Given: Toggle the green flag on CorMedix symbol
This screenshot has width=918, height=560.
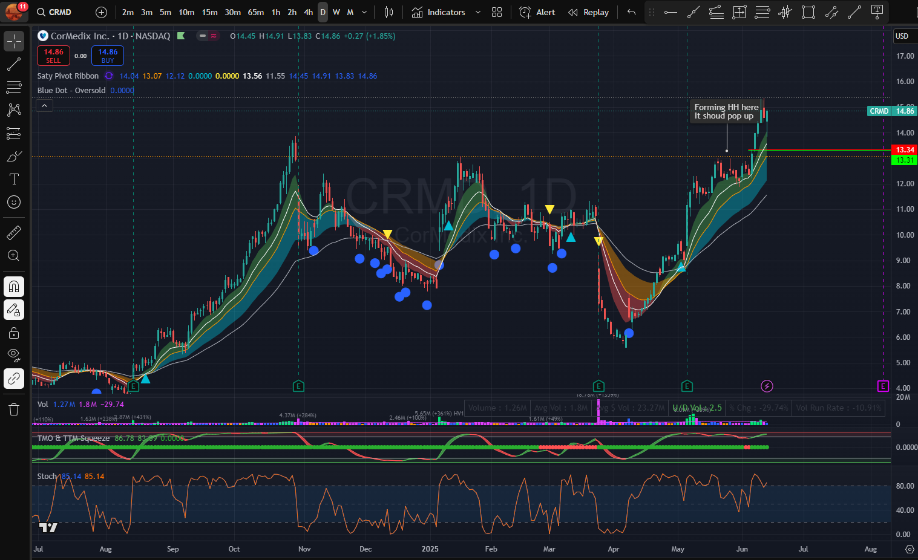Looking at the screenshot, I should click(181, 36).
